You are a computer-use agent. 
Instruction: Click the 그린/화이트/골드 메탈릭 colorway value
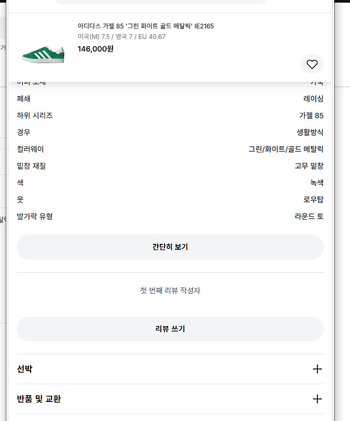pos(286,149)
